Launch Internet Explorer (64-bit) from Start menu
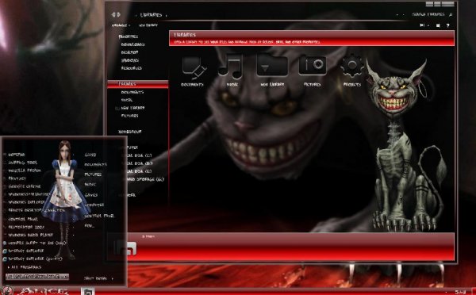The width and height of the screenshot is (476, 295). (33, 259)
